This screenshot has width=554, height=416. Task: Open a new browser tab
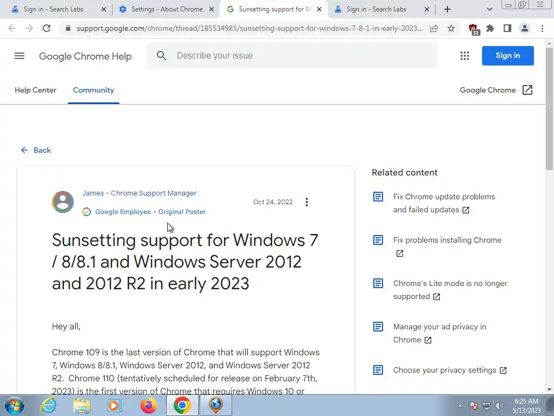pos(447,9)
